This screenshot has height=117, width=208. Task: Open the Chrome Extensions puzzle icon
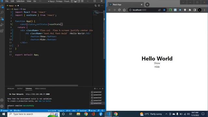coord(190,10)
